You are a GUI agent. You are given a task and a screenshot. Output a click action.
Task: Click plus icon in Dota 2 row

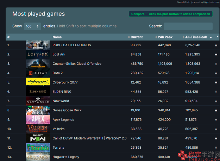(x=216, y=73)
